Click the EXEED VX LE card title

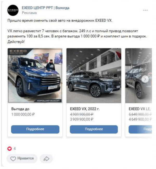pyautogui.click(x=140, y=109)
